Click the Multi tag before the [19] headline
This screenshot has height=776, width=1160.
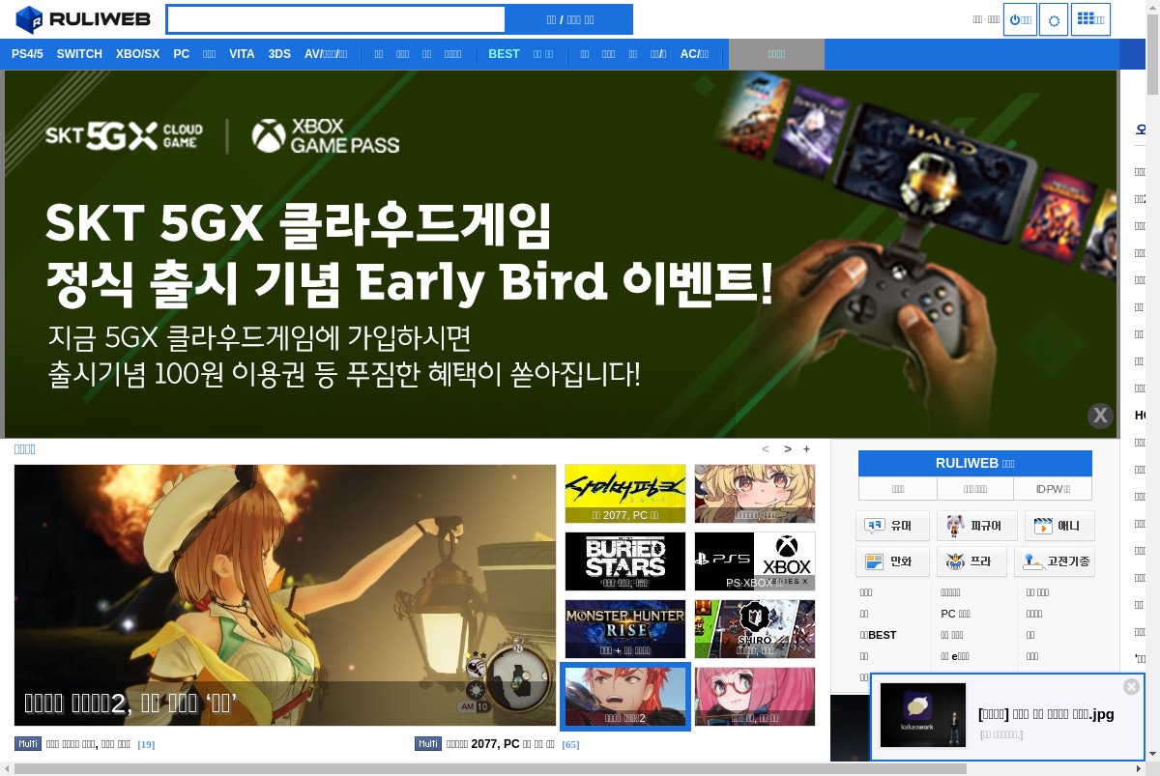[27, 743]
